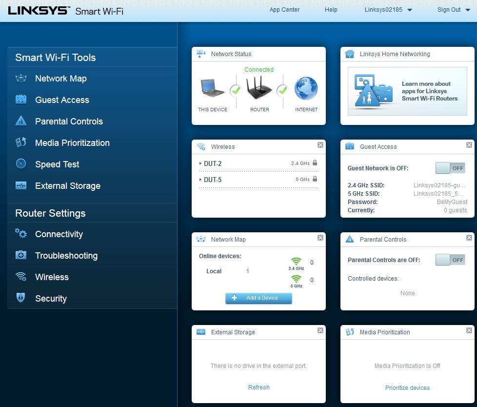The image size is (477, 407).
Task: Click the lock icon beside DUT-2
Action: click(315, 163)
